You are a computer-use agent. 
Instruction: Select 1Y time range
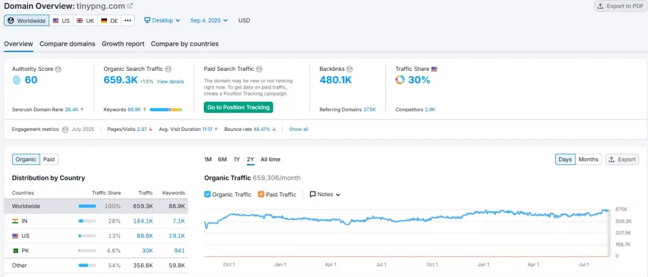pos(237,159)
